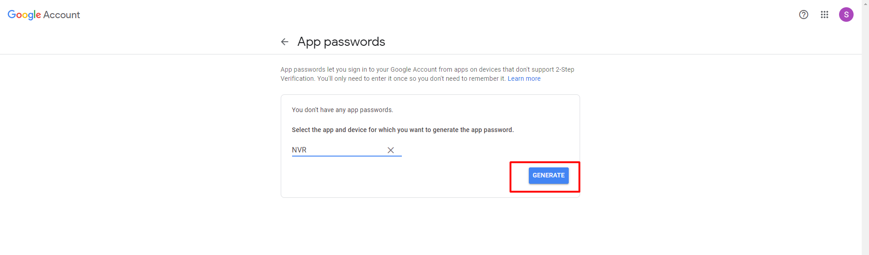Viewport: 869px width, 255px height.
Task: Clear the NVR field with X icon
Action: coord(391,150)
